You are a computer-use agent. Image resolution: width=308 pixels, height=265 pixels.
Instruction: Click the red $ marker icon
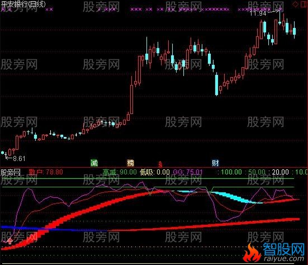click(x=160, y=164)
